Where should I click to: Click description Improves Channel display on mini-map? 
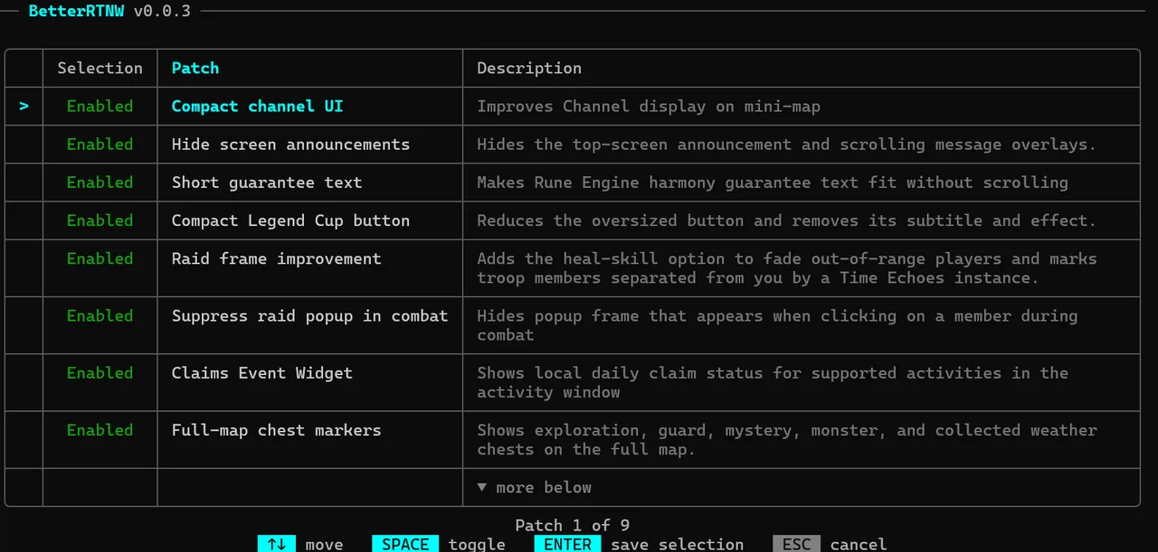tap(649, 106)
